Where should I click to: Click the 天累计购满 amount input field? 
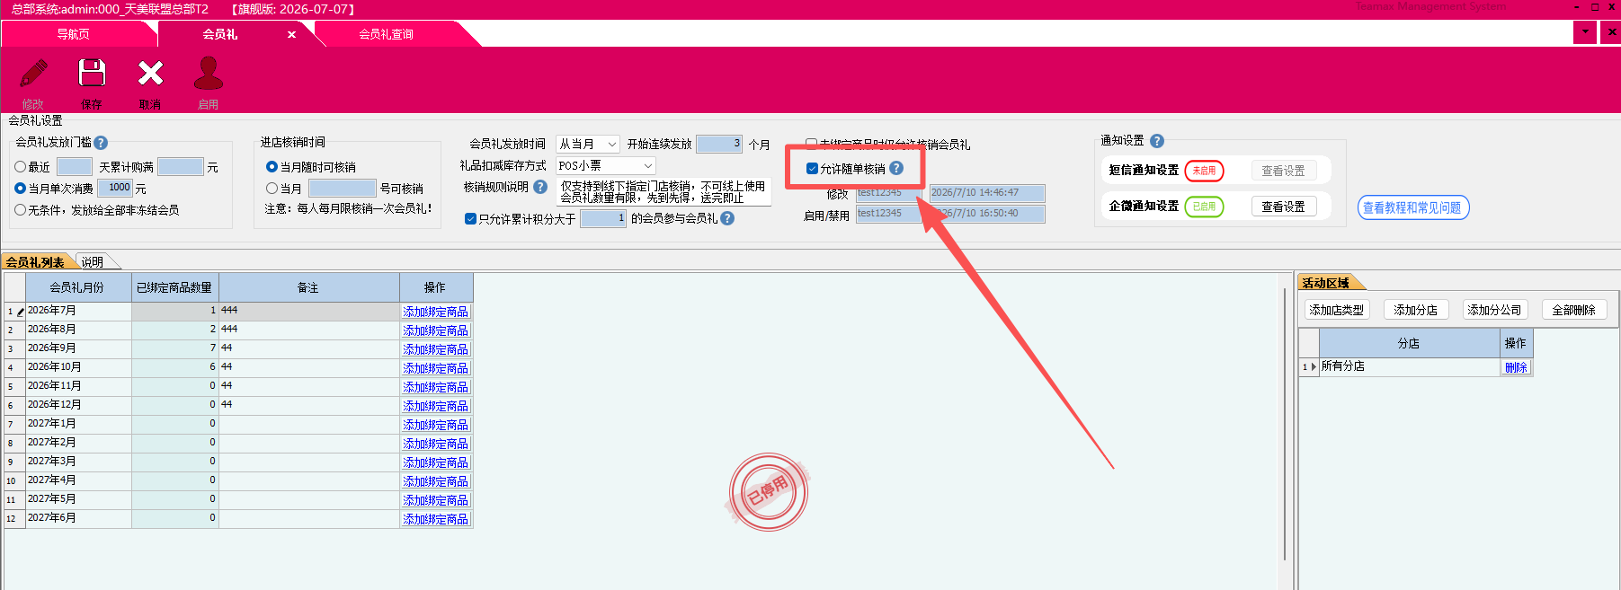coord(181,167)
